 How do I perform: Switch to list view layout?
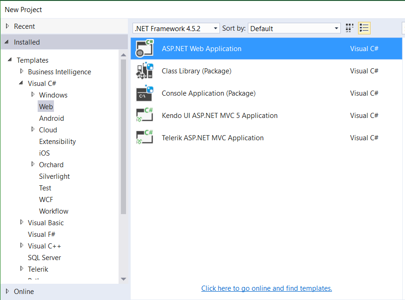click(x=364, y=28)
